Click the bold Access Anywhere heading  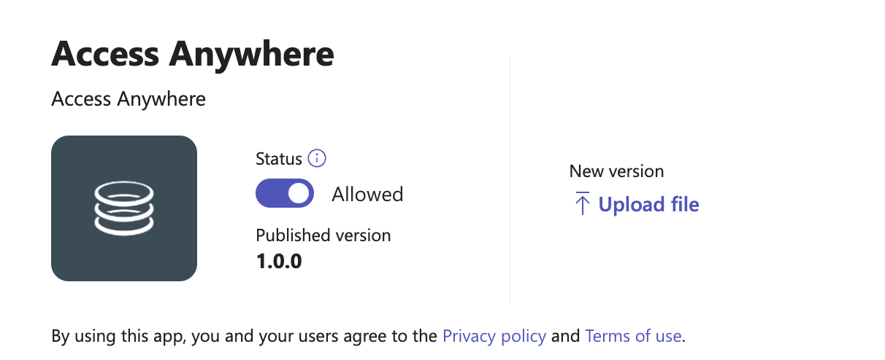tap(193, 54)
